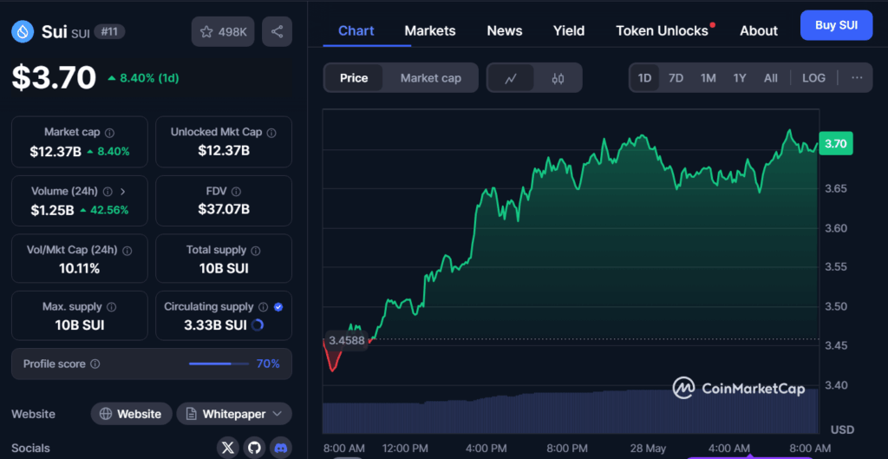Image resolution: width=888 pixels, height=459 pixels.
Task: Set chart range to 1D
Action: (x=644, y=78)
